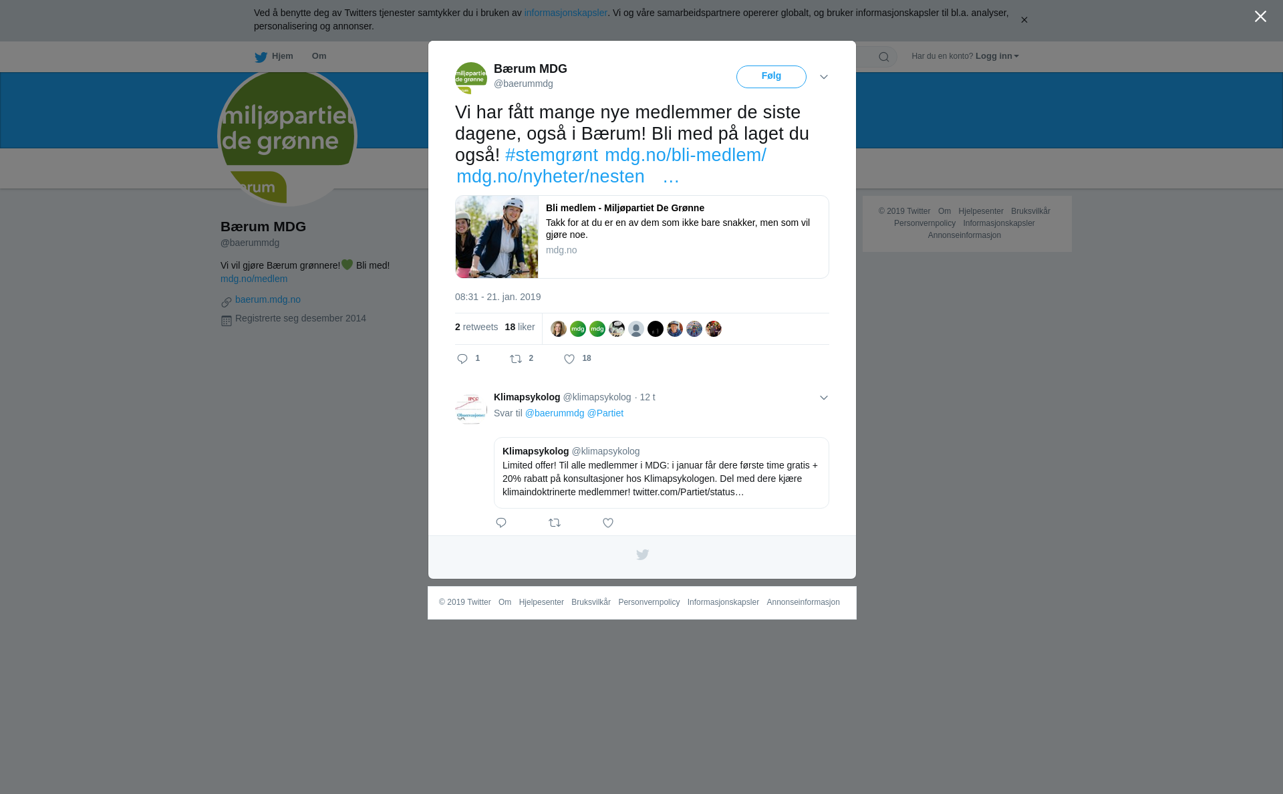Open the #stemgrønt hashtag link
Screen dimensions: 1283x794
coord(551,155)
